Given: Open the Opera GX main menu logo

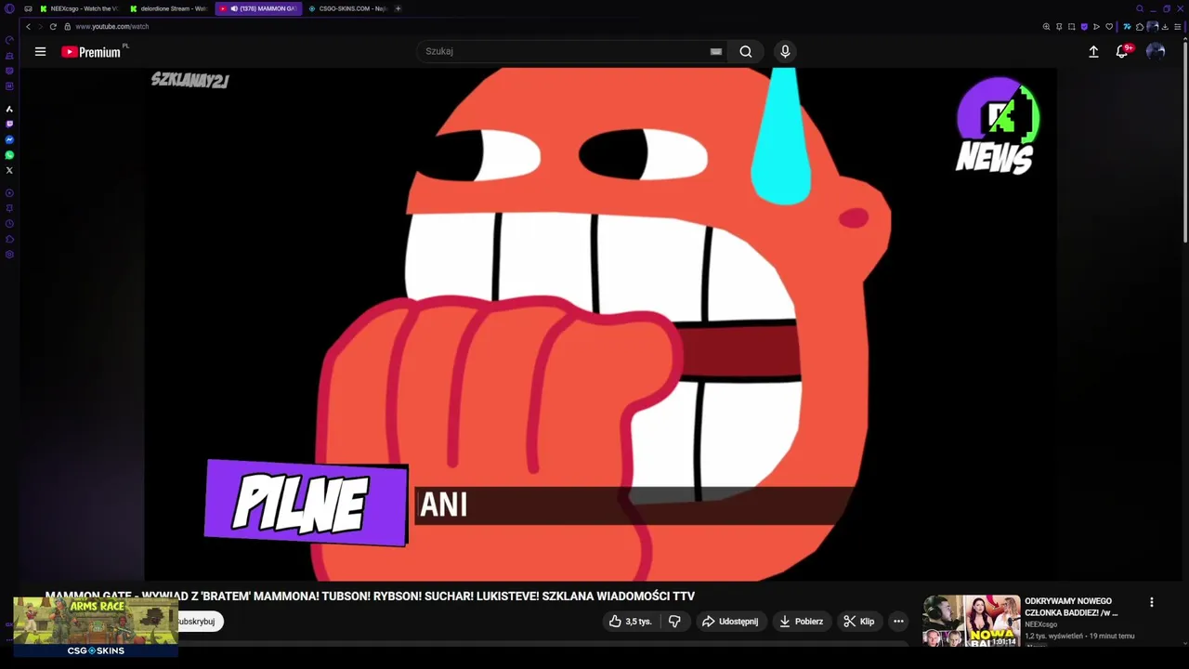Looking at the screenshot, I should point(9,8).
